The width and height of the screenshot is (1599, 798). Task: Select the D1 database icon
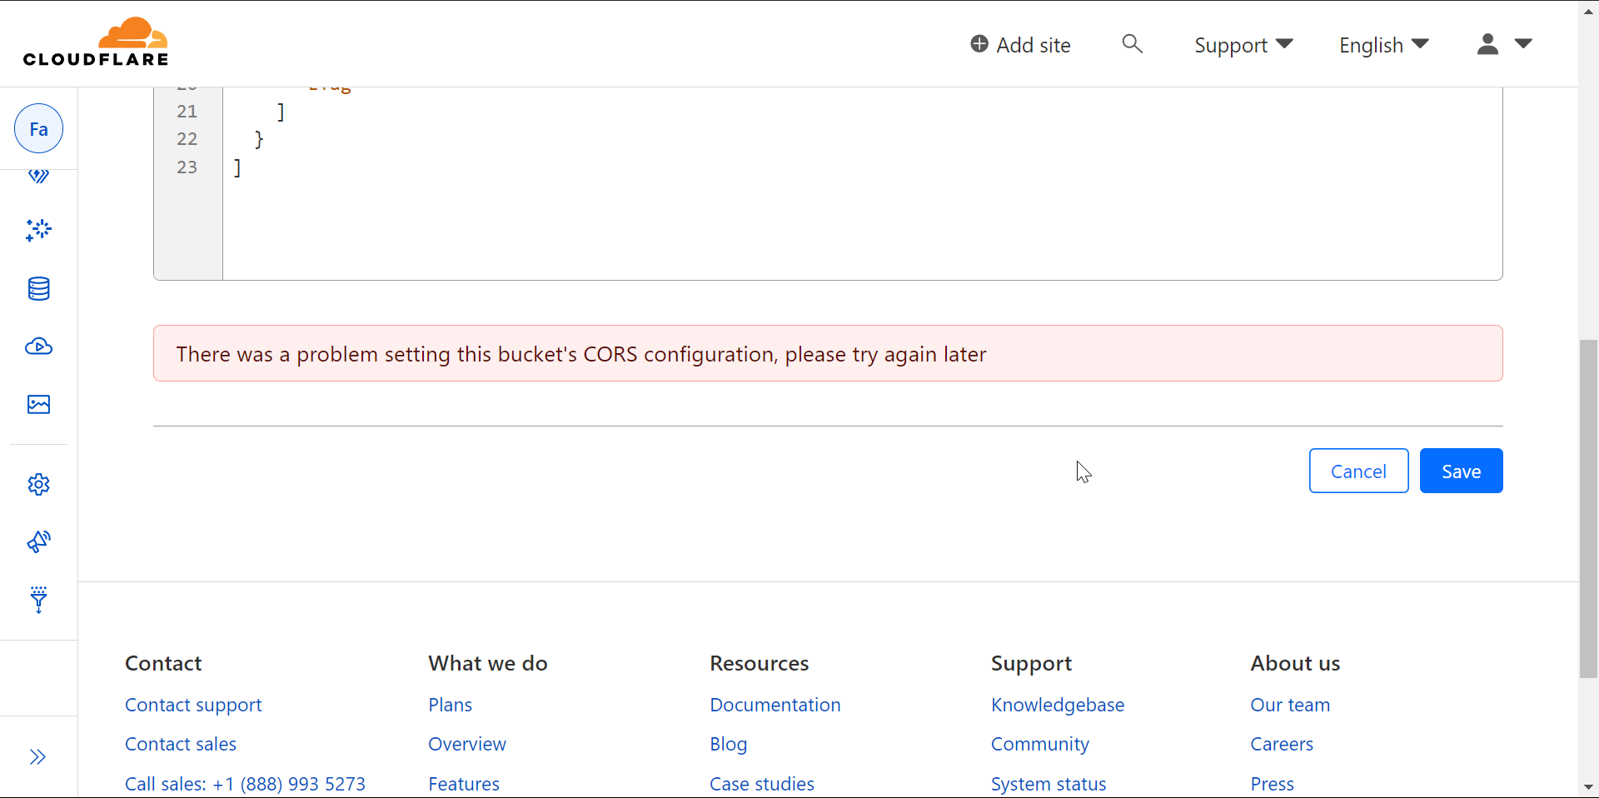coord(38,289)
